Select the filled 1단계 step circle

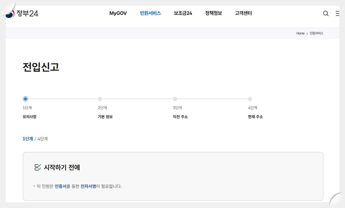(25, 99)
